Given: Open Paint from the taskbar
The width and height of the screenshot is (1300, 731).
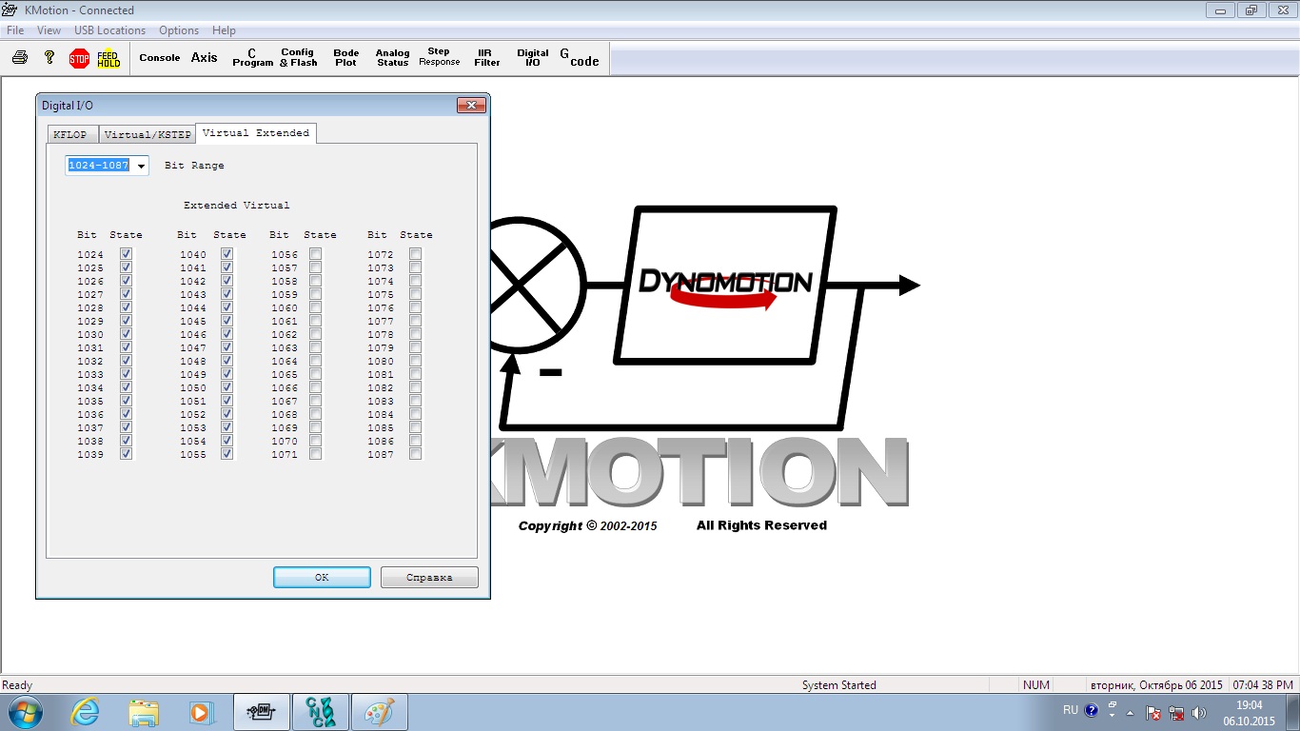Looking at the screenshot, I should [x=380, y=712].
